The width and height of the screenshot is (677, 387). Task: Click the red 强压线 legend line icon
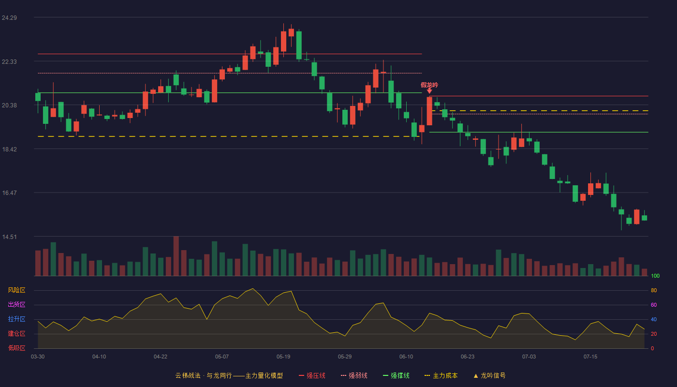[x=301, y=375]
